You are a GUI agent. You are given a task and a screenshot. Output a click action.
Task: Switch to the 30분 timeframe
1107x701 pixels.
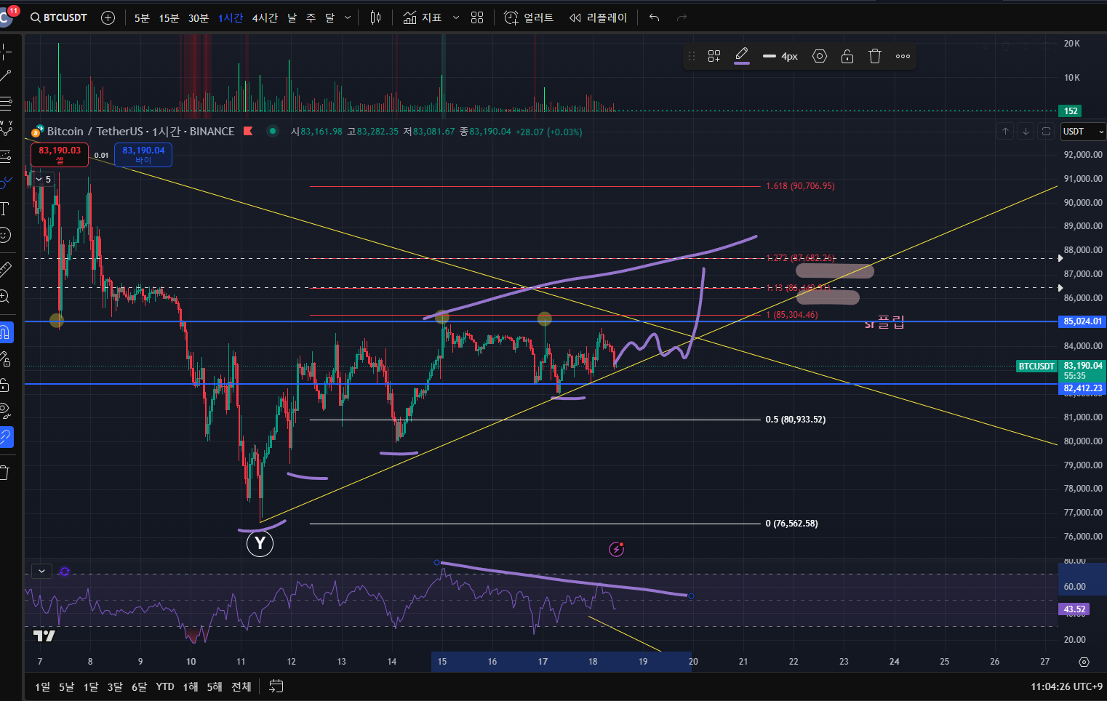(198, 17)
